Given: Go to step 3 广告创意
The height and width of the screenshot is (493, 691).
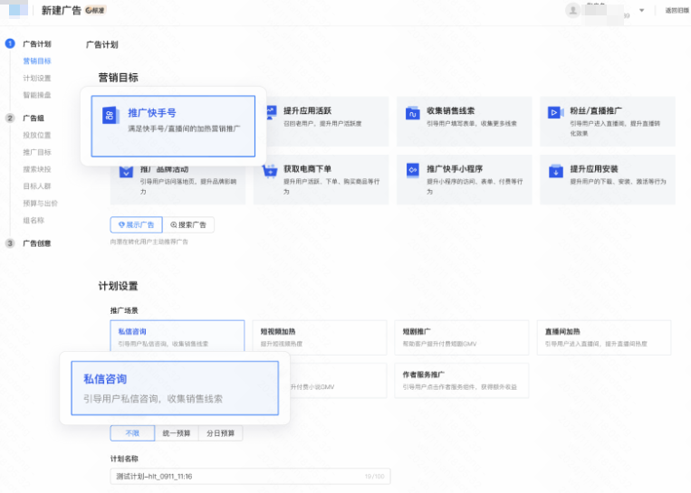Looking at the screenshot, I should (37, 243).
